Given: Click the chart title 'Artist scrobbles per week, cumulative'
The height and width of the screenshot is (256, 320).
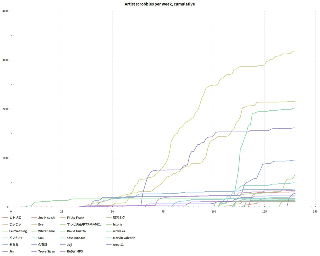Looking at the screenshot, I should point(160,4).
